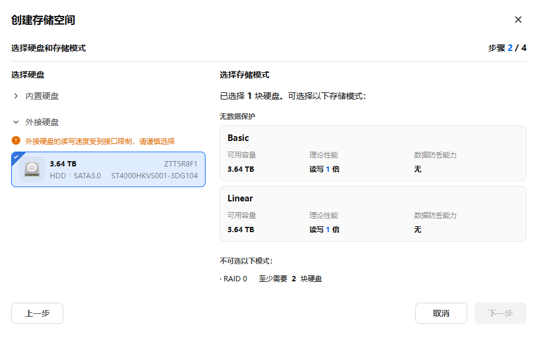Viewport: 539px width, 337px height.
Task: Uncheck the selected 3.64 TB disk checkmark
Action: coord(16,157)
